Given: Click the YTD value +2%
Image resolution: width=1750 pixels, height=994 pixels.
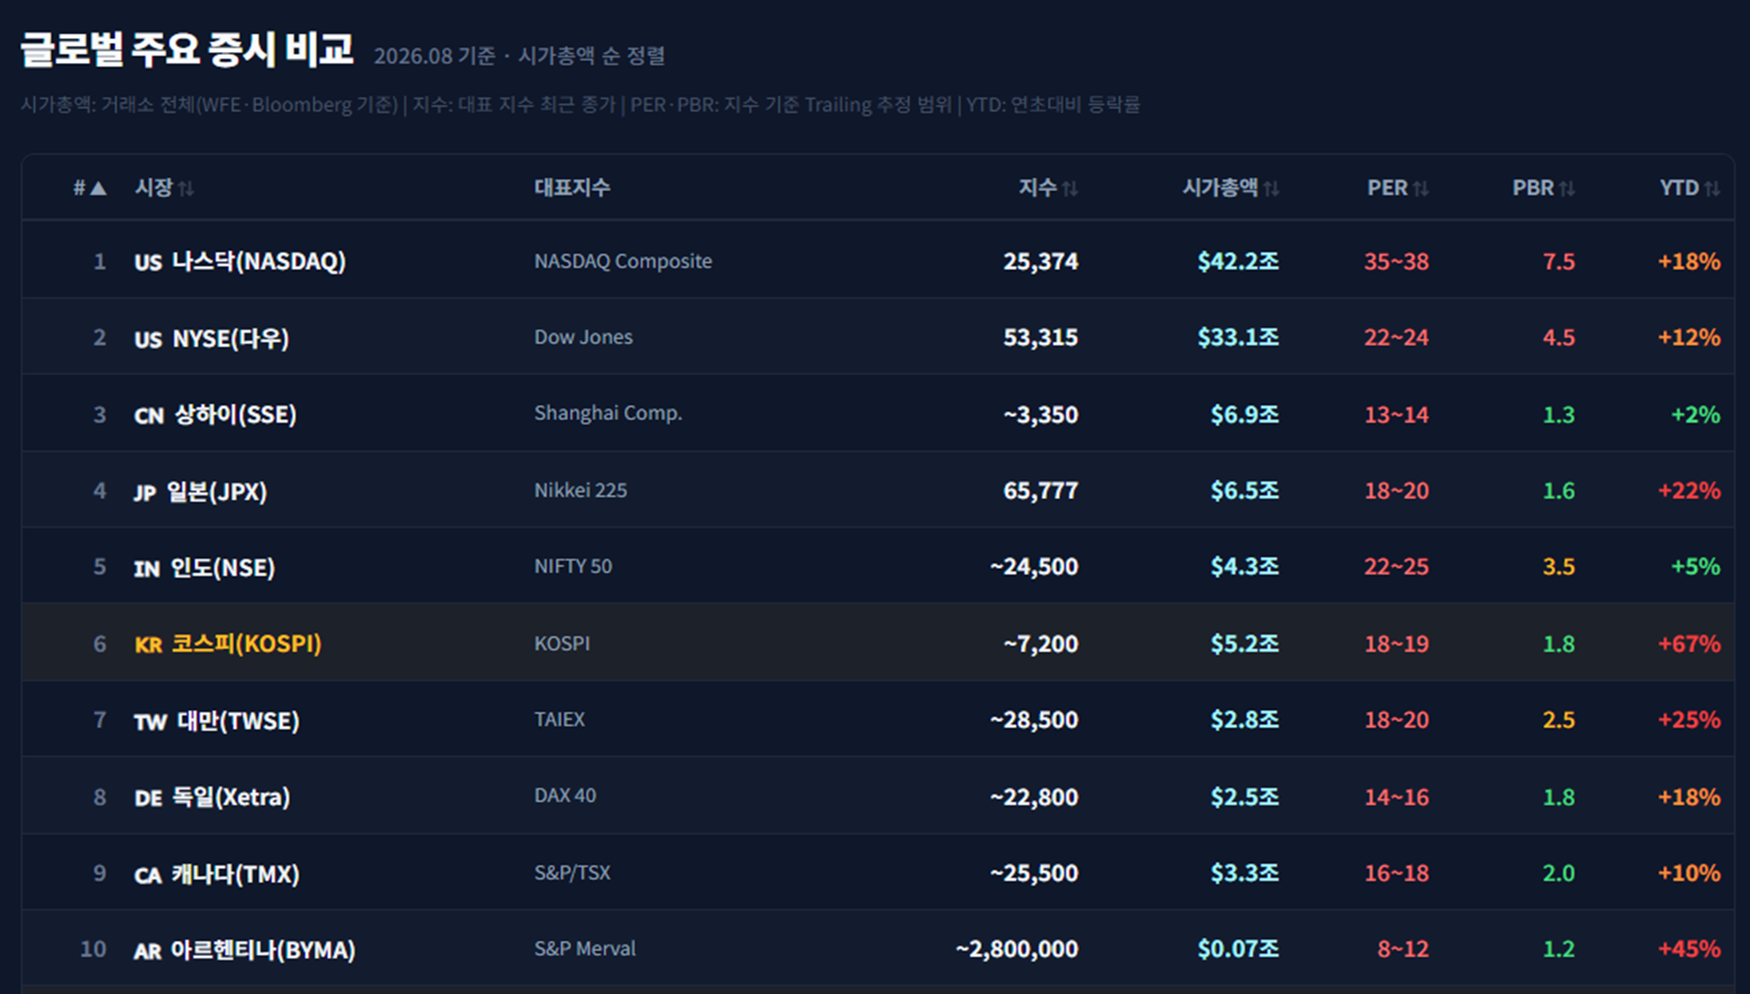Looking at the screenshot, I should tap(1695, 414).
